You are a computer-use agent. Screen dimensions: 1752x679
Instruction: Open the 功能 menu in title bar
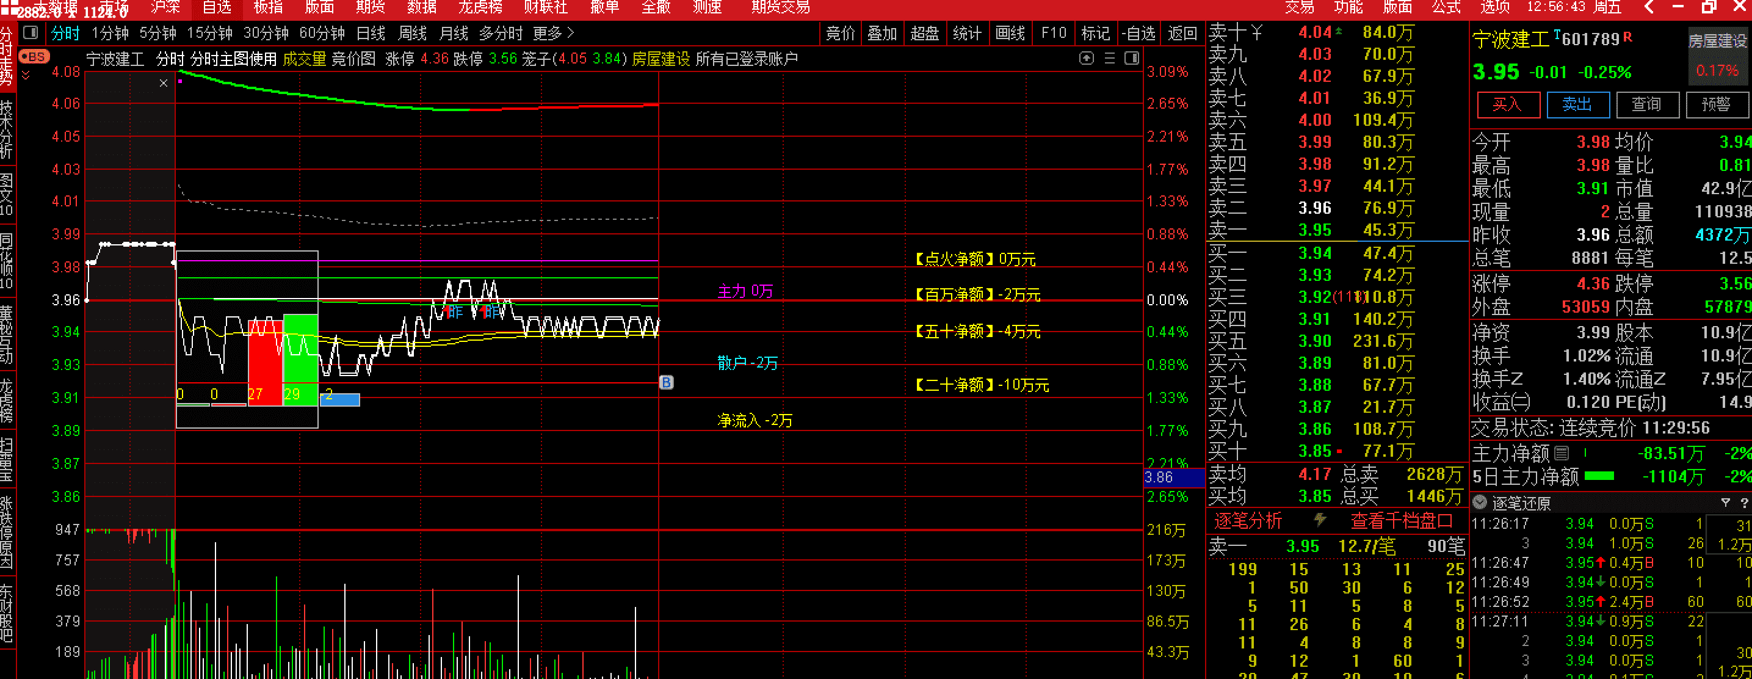pos(1348,7)
